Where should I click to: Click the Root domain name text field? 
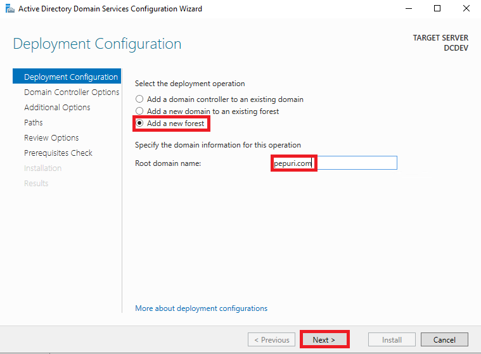pos(334,163)
